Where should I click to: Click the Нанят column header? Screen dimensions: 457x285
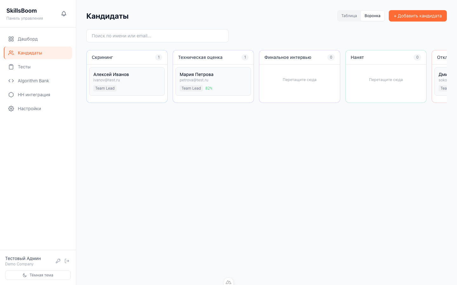[386, 57]
